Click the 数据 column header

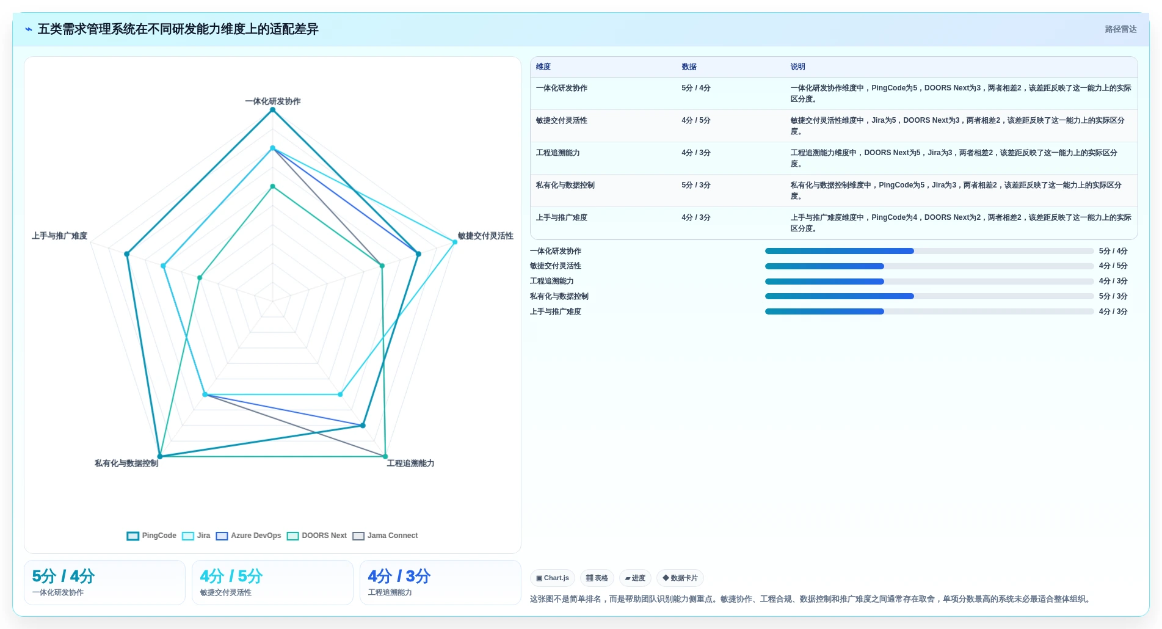(x=689, y=67)
